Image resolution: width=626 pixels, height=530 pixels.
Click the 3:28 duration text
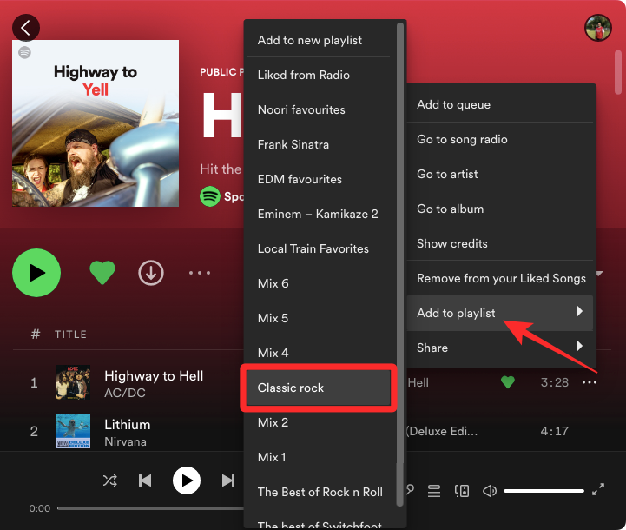point(554,382)
